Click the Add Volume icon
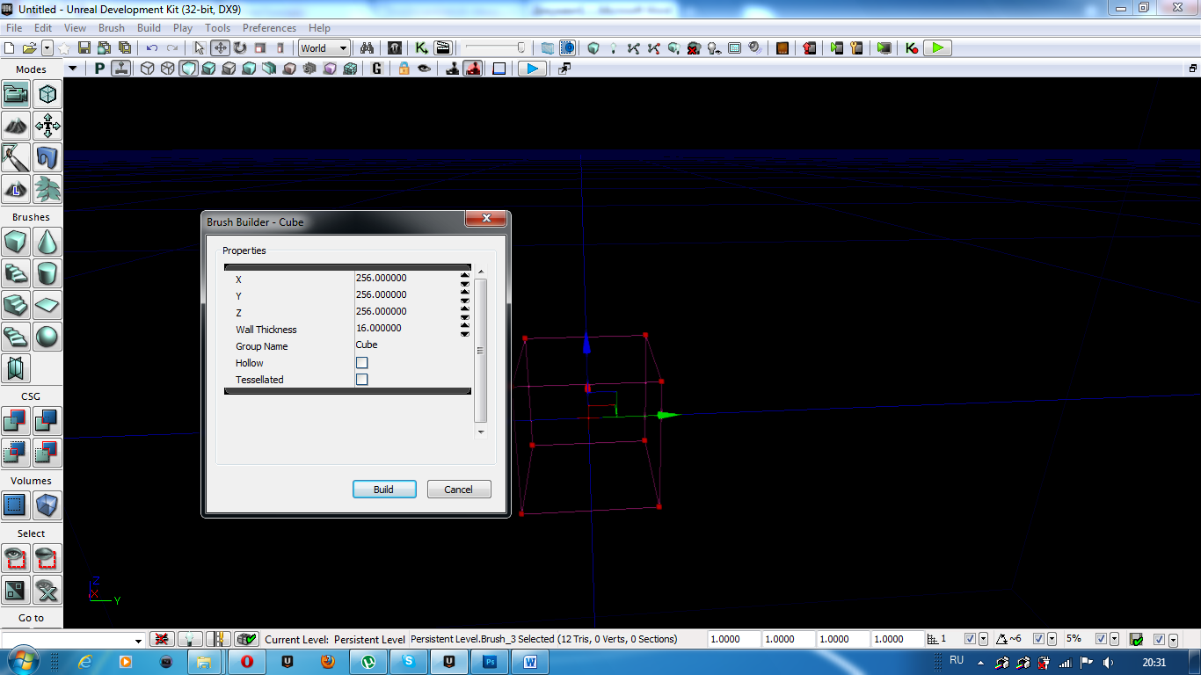The width and height of the screenshot is (1201, 675). (47, 504)
